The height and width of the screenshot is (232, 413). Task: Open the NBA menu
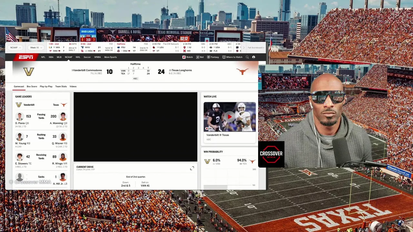[51, 57]
